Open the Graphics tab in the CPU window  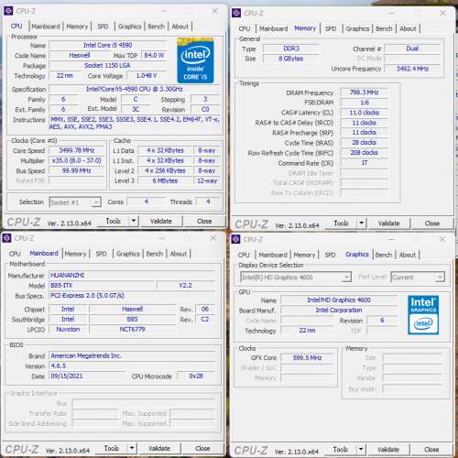point(129,27)
